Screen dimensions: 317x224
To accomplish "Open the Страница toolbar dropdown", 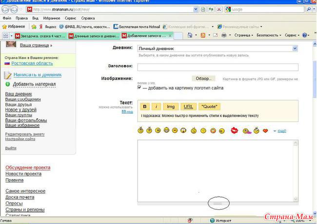I will [243, 35].
